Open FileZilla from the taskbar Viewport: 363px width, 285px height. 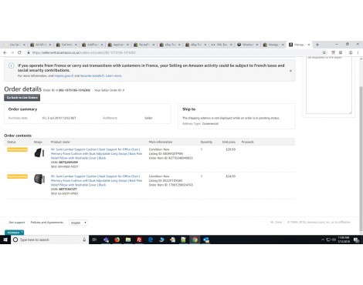[x=139, y=240]
